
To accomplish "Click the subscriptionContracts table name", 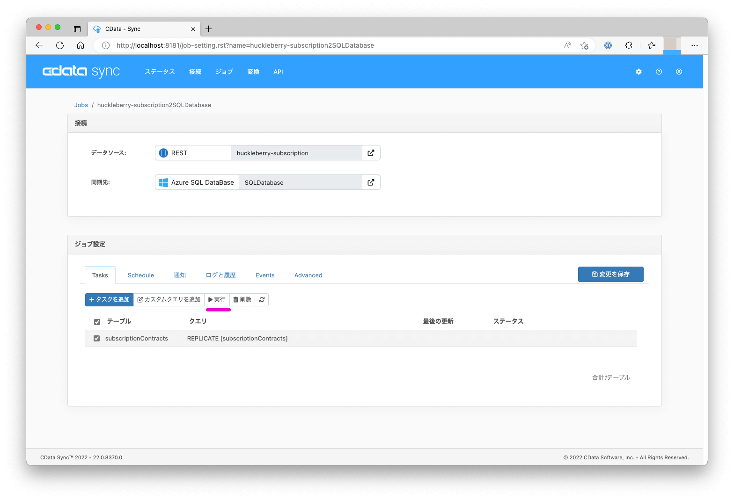I will point(137,339).
